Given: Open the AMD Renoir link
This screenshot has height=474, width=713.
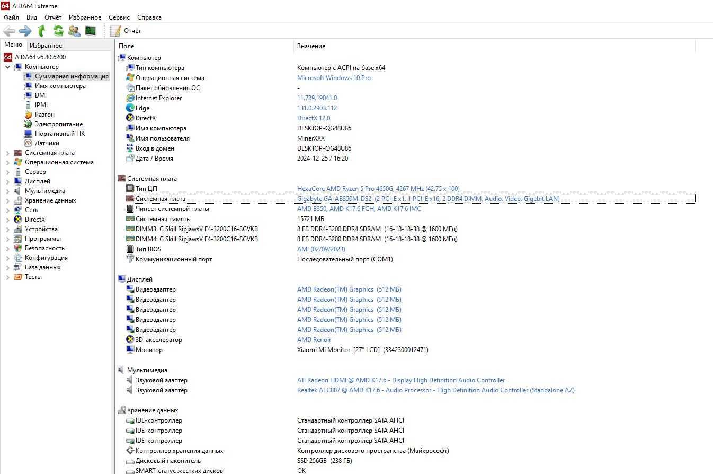Looking at the screenshot, I should (314, 340).
